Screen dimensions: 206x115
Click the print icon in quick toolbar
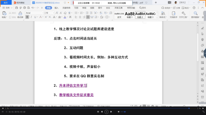click(25, 8)
